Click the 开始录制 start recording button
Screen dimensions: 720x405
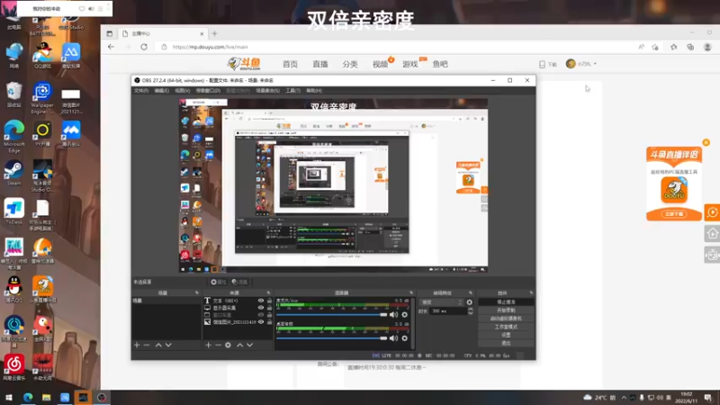coord(506,310)
